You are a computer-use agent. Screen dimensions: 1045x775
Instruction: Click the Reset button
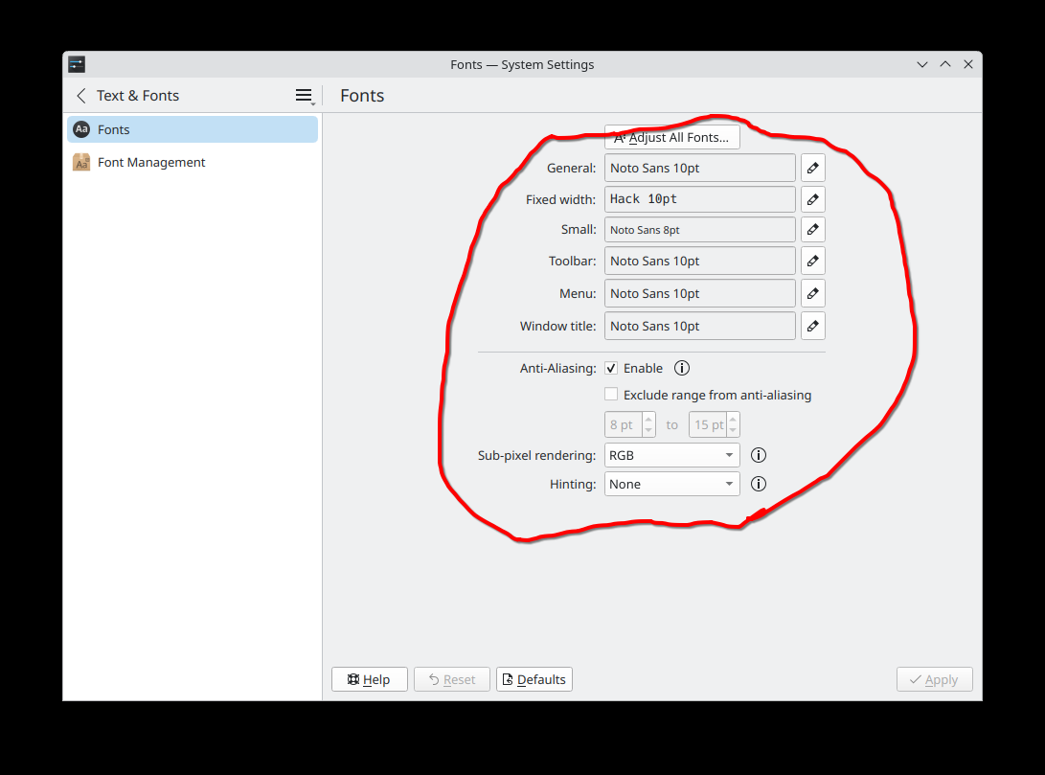pyautogui.click(x=452, y=679)
